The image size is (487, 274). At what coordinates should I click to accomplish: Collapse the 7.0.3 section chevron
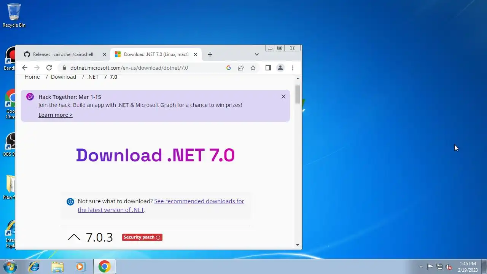74,237
